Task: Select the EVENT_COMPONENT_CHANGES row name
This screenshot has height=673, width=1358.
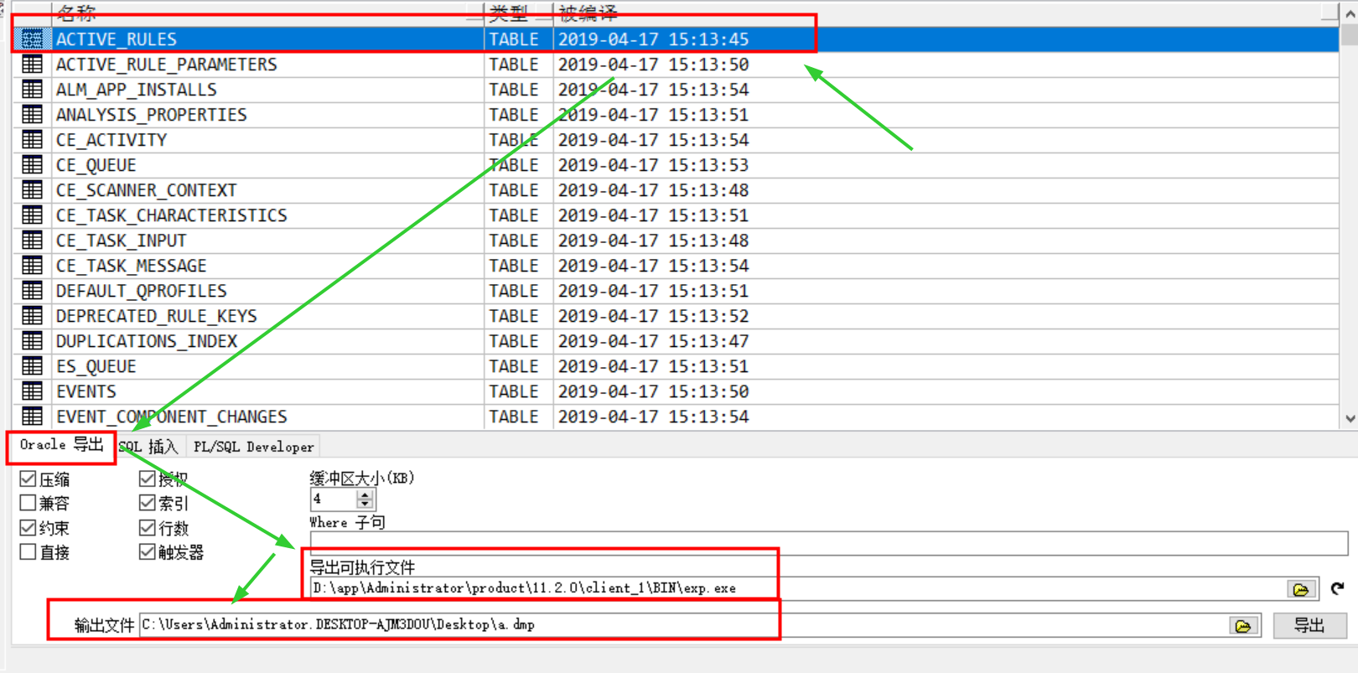Action: coord(171,417)
